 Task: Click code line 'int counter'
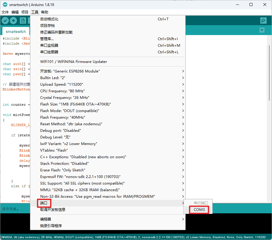pyautogui.click(x=16, y=105)
